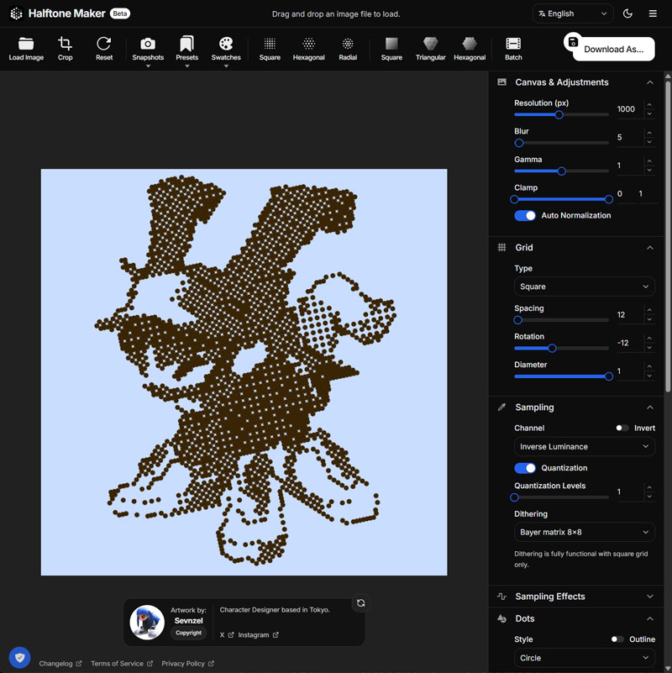Click the Resolution slider handle

coord(559,114)
